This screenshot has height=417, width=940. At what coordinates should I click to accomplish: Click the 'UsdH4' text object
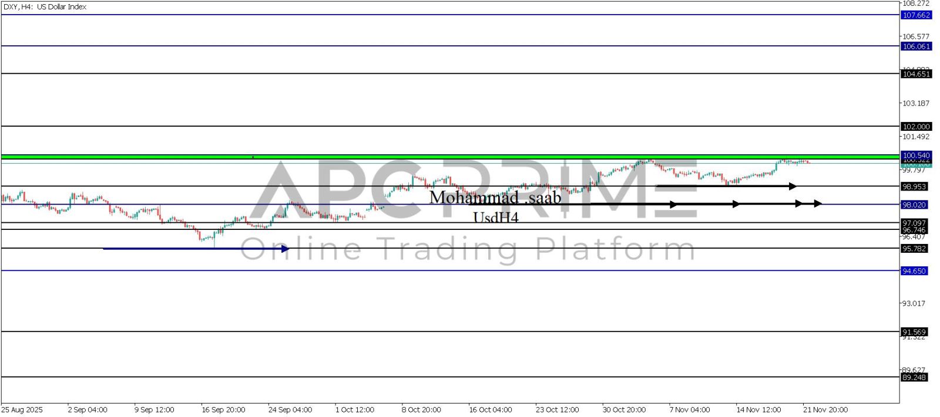coord(495,218)
